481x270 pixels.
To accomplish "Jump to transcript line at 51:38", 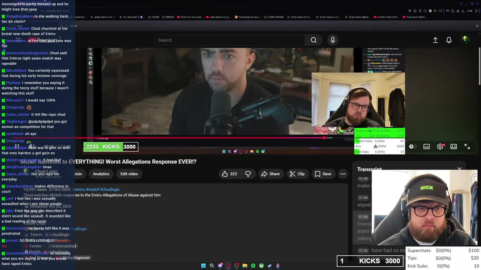I will click(363, 179).
